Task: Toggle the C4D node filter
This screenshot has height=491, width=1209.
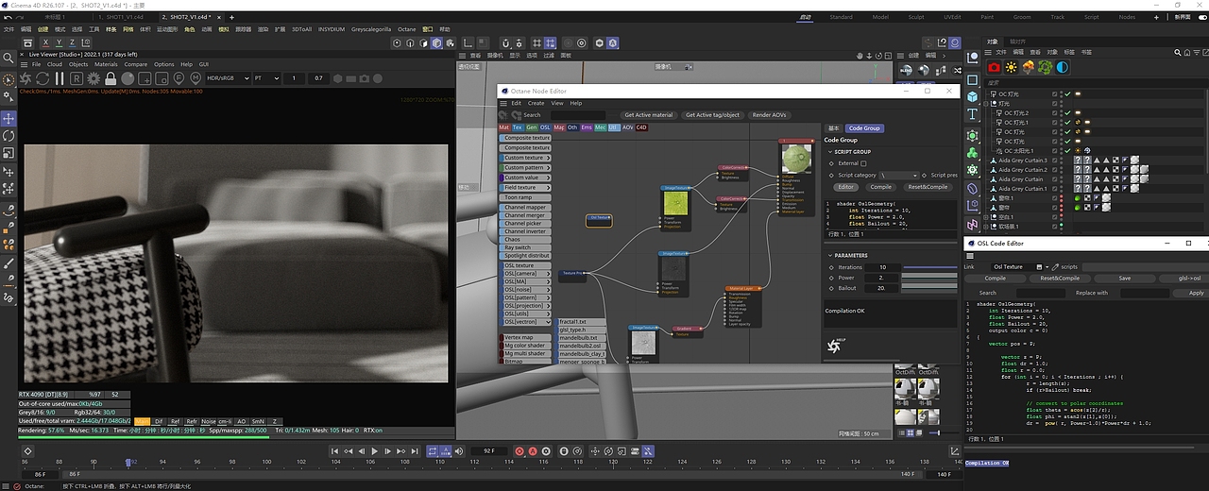Action: pyautogui.click(x=641, y=127)
